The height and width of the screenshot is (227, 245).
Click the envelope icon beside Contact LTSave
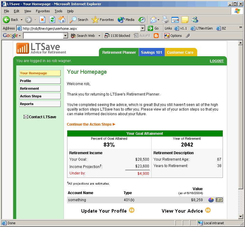coord(26,117)
